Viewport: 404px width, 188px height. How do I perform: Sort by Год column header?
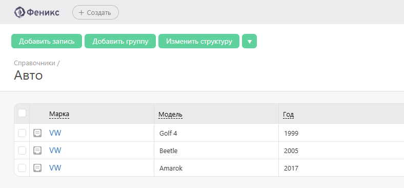(x=288, y=114)
